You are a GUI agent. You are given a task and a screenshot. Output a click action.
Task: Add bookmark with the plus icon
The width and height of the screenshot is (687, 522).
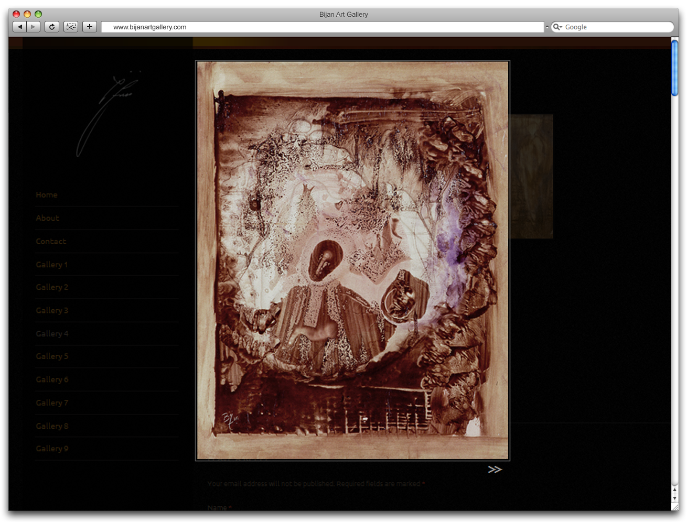click(x=90, y=27)
